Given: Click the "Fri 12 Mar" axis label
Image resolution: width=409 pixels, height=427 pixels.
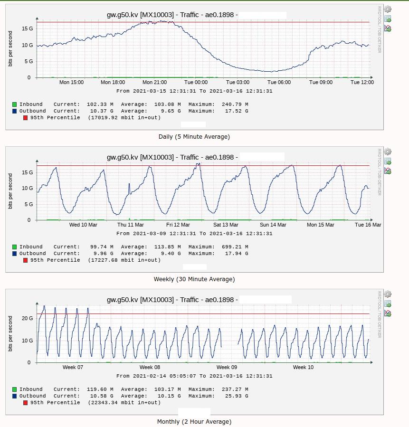Looking at the screenshot, I should [178, 225].
